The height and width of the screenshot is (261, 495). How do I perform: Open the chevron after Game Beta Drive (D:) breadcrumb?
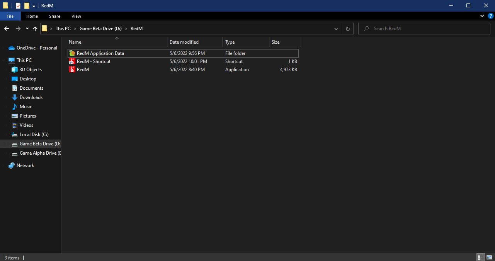pos(126,29)
